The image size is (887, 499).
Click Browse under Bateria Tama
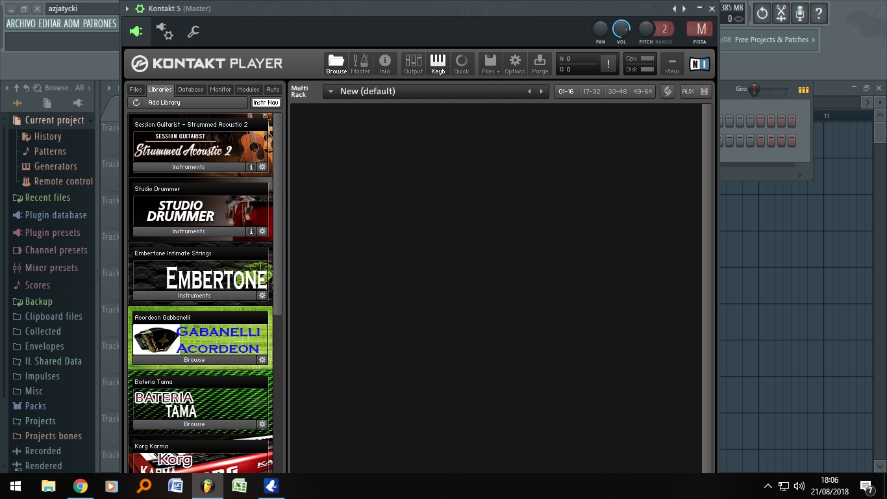point(194,424)
